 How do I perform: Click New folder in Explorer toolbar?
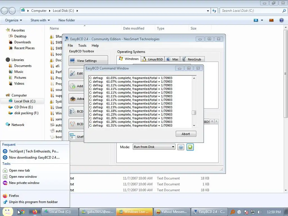pyautogui.click(x=67, y=20)
